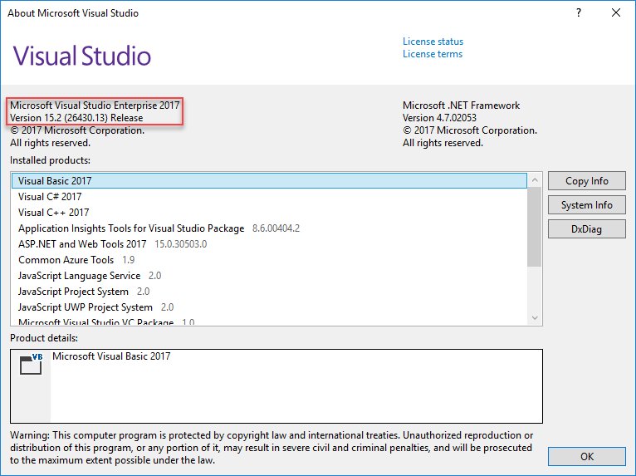
Task: Select Common Azure Tools entry
Action: point(269,260)
